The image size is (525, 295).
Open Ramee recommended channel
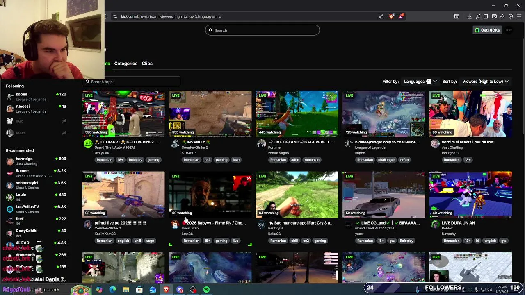click(36, 173)
